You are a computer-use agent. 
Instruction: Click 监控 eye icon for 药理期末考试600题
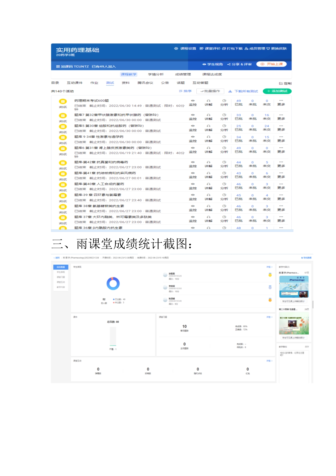point(193,101)
